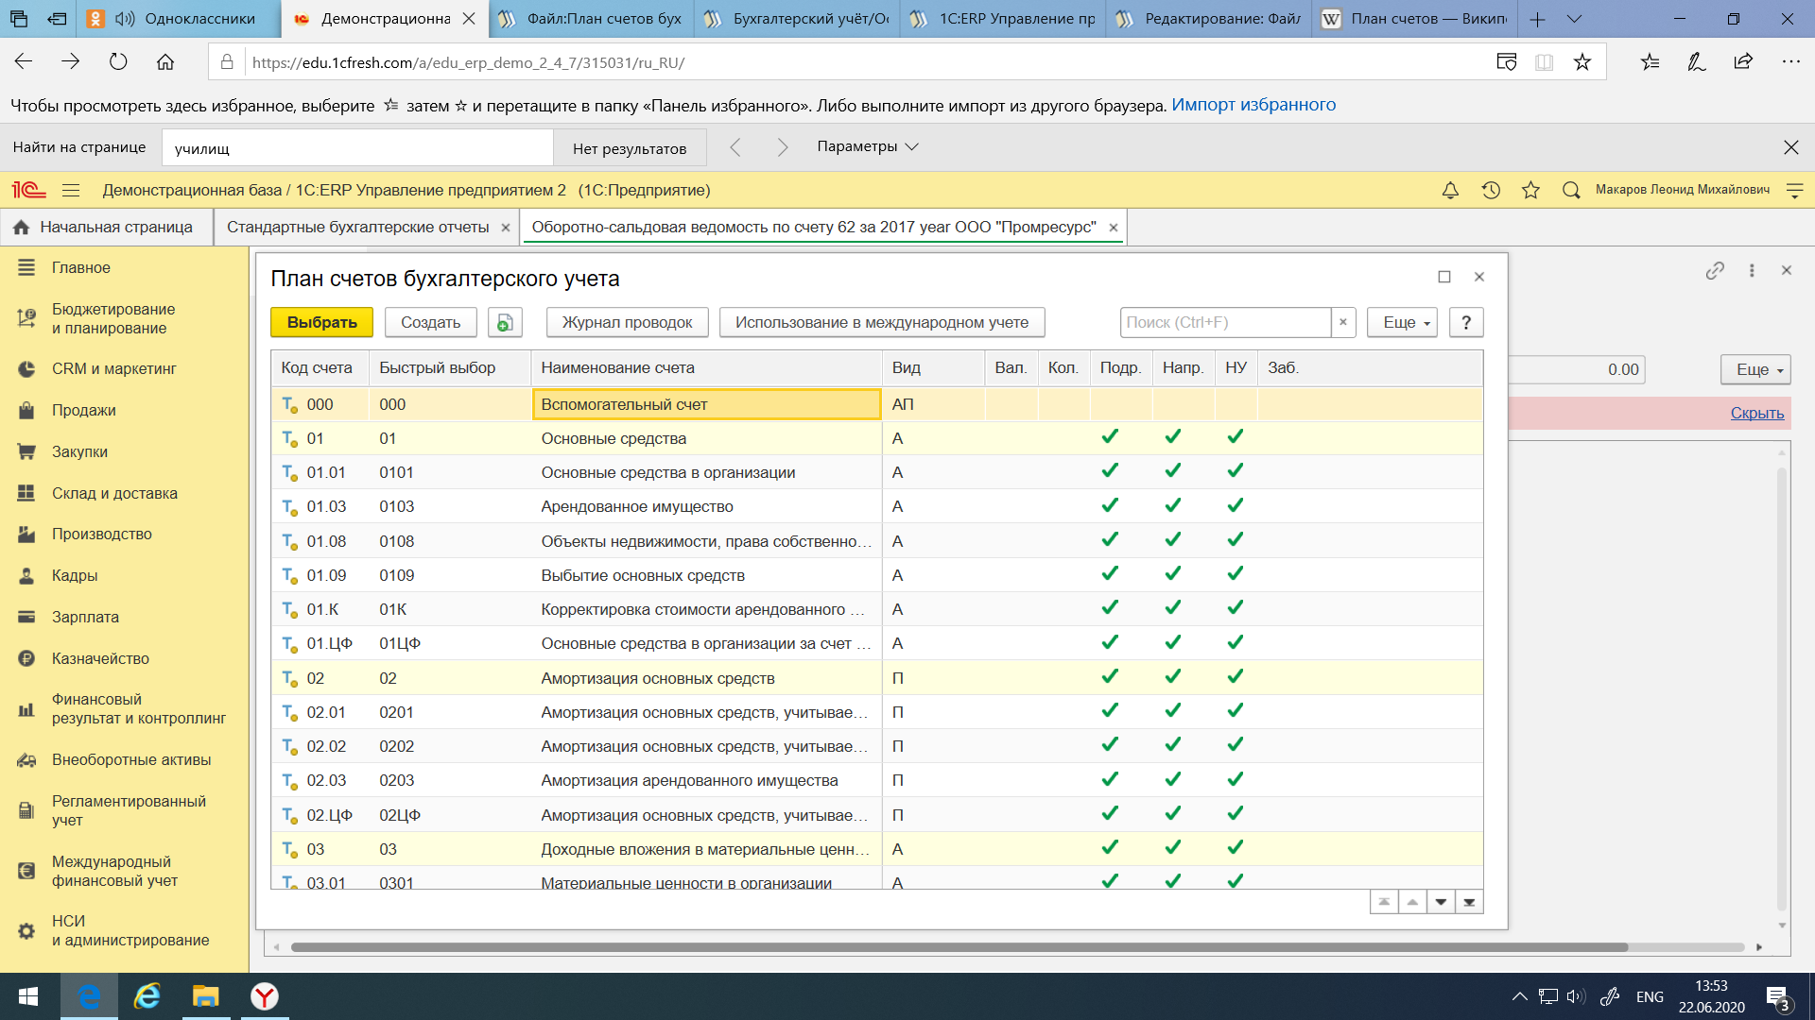Select row 01.09 Выбытие основных средств

876,575
